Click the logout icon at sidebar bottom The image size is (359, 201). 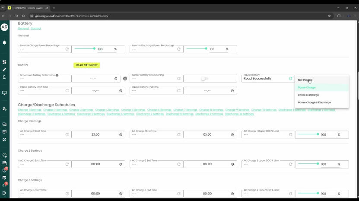(x=4, y=193)
